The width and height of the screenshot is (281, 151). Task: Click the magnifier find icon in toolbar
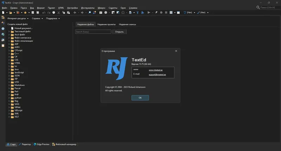tap(90, 13)
